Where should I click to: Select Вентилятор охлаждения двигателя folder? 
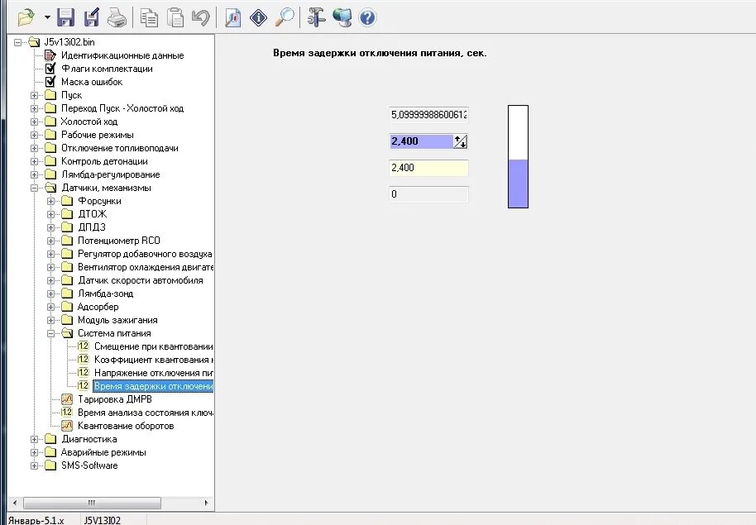click(x=145, y=267)
